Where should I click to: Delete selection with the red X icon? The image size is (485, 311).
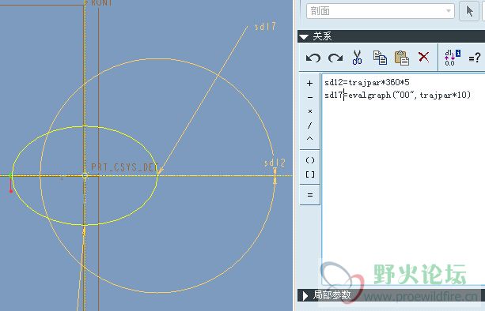(423, 57)
